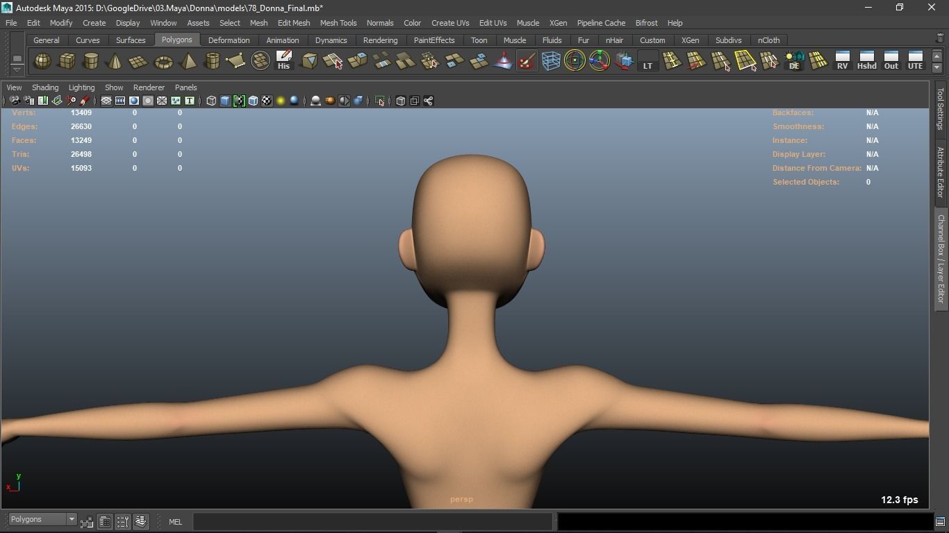949x533 pixels.
Task: Create a polygon cone from the shelf
Action: point(115,61)
